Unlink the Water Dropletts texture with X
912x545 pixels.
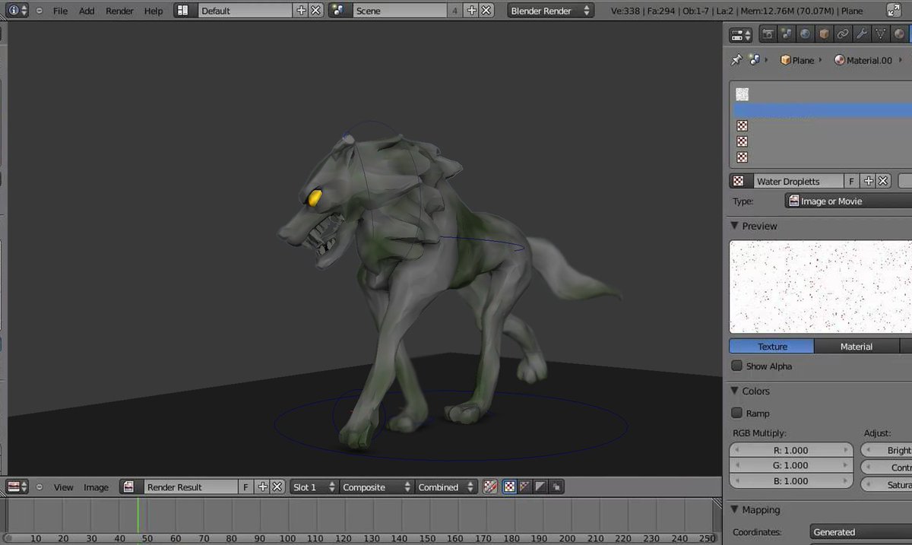[x=883, y=181]
